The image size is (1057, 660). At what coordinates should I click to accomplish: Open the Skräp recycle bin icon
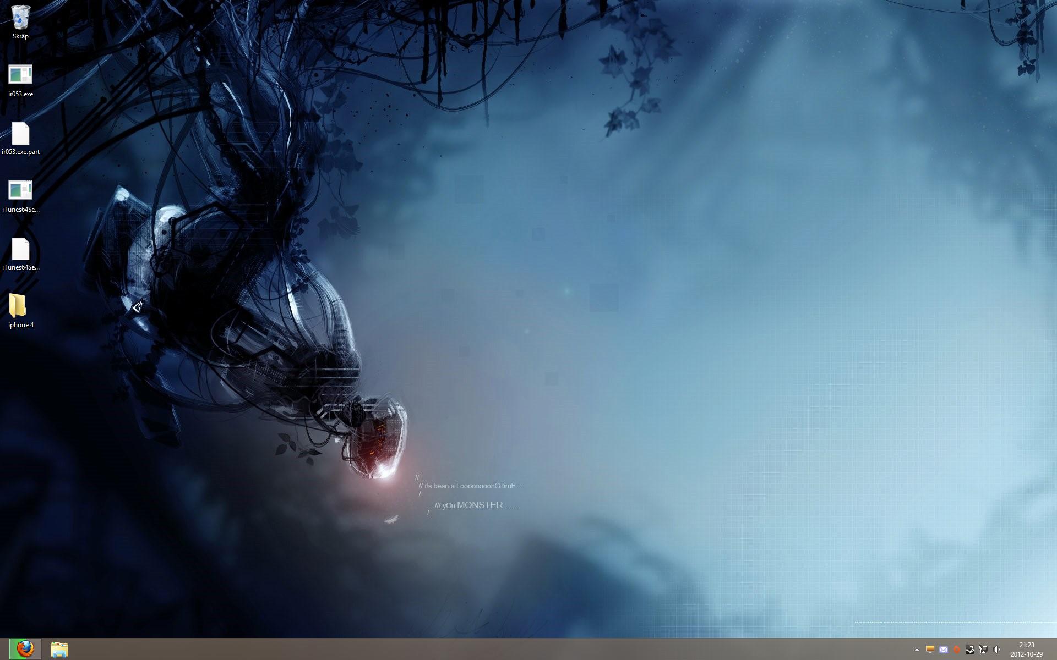tap(20, 18)
